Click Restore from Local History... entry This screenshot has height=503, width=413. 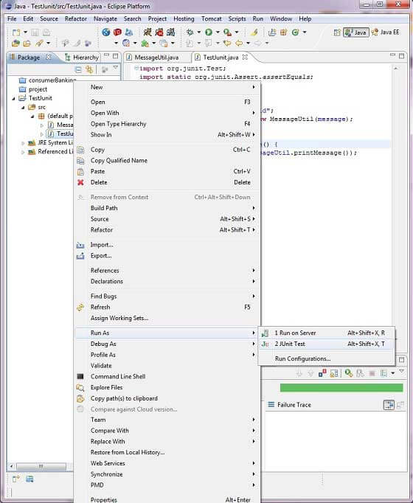tap(166, 452)
